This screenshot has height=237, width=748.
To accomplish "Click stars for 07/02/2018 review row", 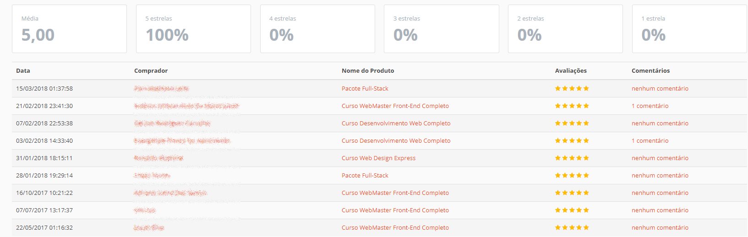I will tap(572, 123).
